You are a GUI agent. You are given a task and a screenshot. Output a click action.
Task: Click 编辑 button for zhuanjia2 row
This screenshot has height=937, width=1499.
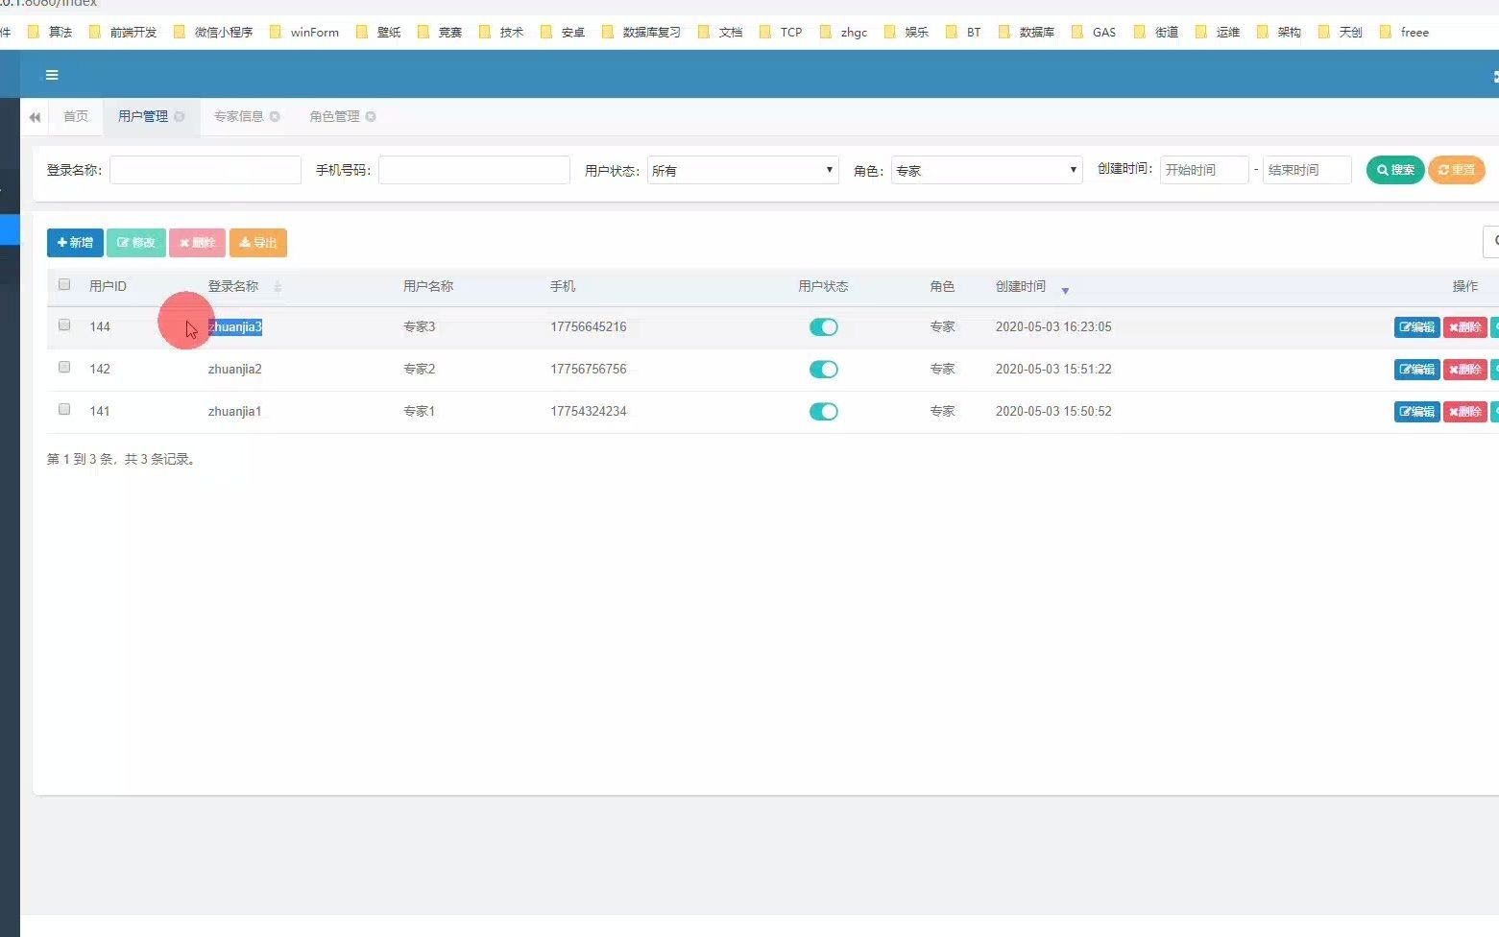[1416, 370]
